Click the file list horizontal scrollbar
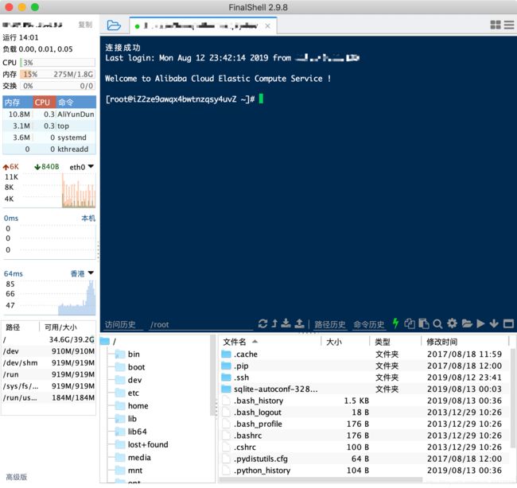This screenshot has width=517, height=488. tap(321, 480)
